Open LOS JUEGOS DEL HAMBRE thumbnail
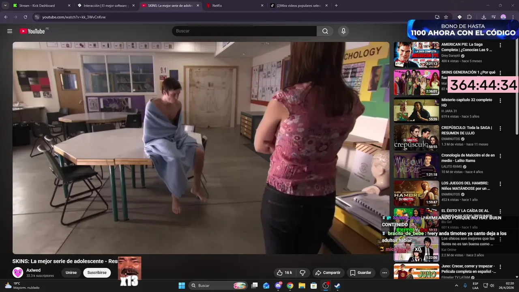The width and height of the screenshot is (519, 292). point(416,193)
